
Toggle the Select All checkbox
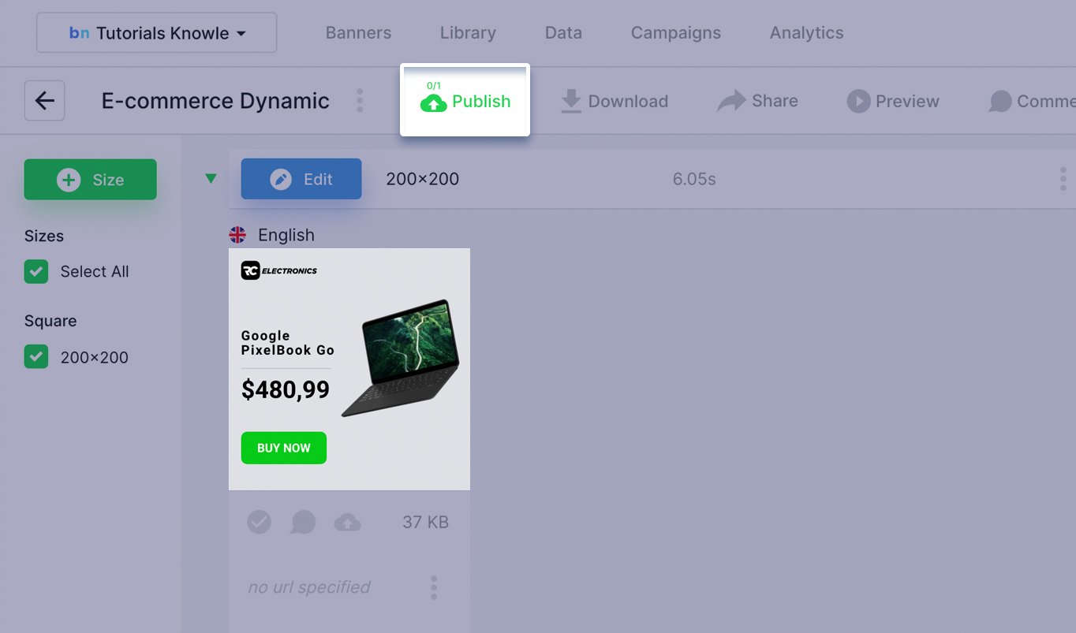36,272
